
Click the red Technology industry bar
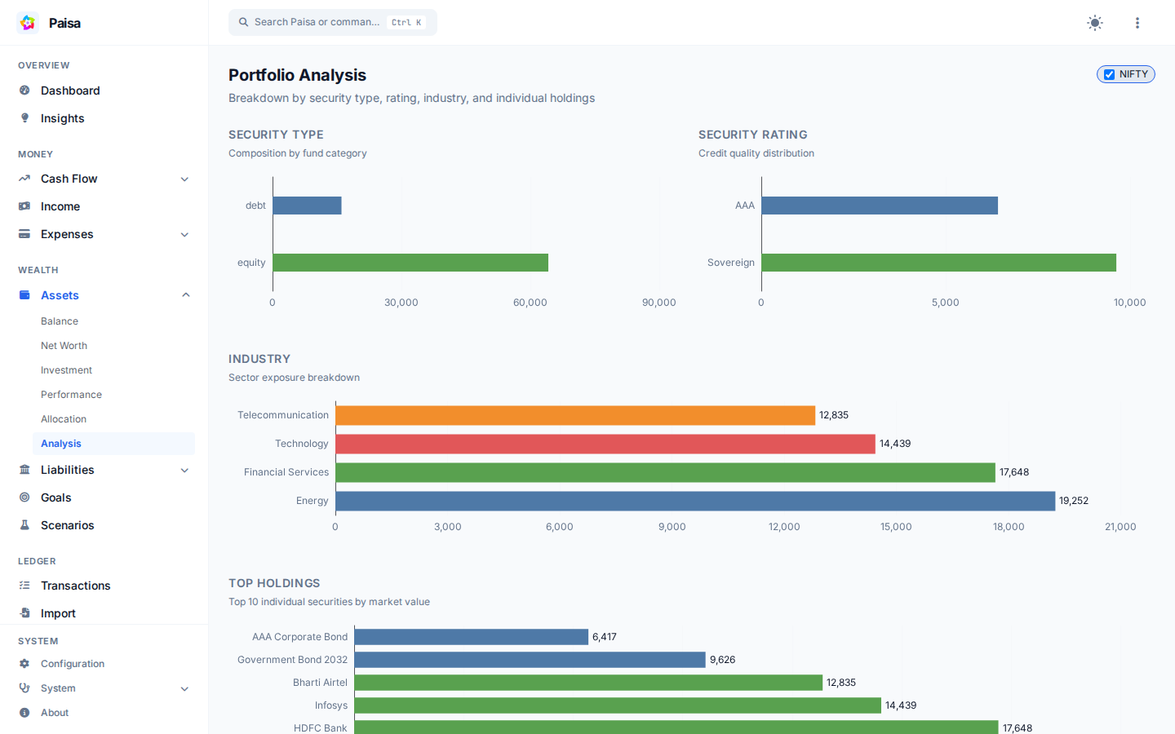[605, 444]
